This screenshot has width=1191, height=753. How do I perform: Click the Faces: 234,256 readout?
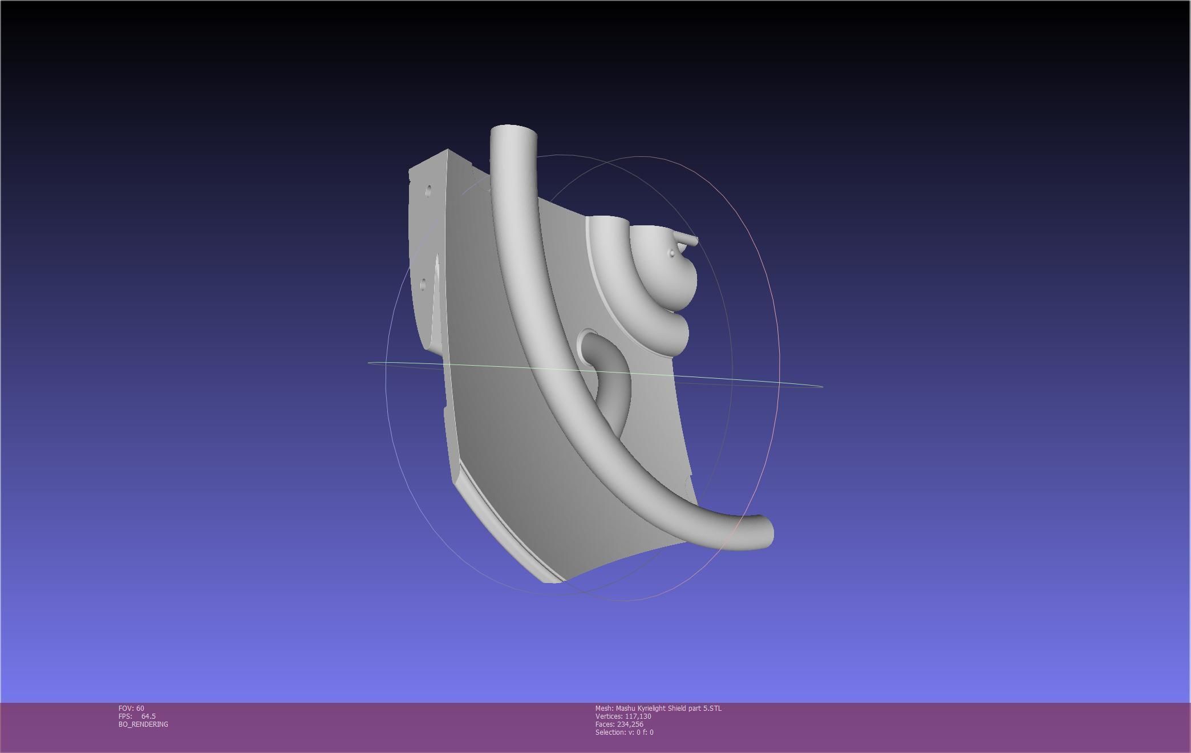click(x=619, y=724)
